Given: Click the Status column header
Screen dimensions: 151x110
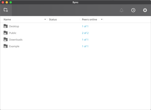Looking at the screenshot, I should [x=53, y=20].
